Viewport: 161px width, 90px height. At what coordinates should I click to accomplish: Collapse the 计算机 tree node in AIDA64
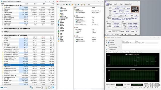(57, 7)
